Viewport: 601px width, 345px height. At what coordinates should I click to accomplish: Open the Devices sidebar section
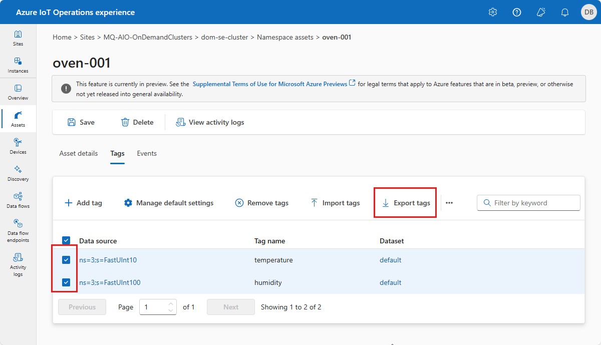point(18,146)
